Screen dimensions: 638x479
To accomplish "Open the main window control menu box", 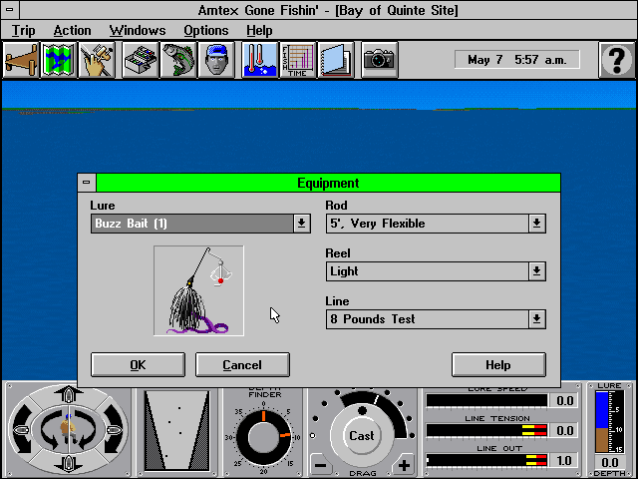I will click(x=10, y=10).
